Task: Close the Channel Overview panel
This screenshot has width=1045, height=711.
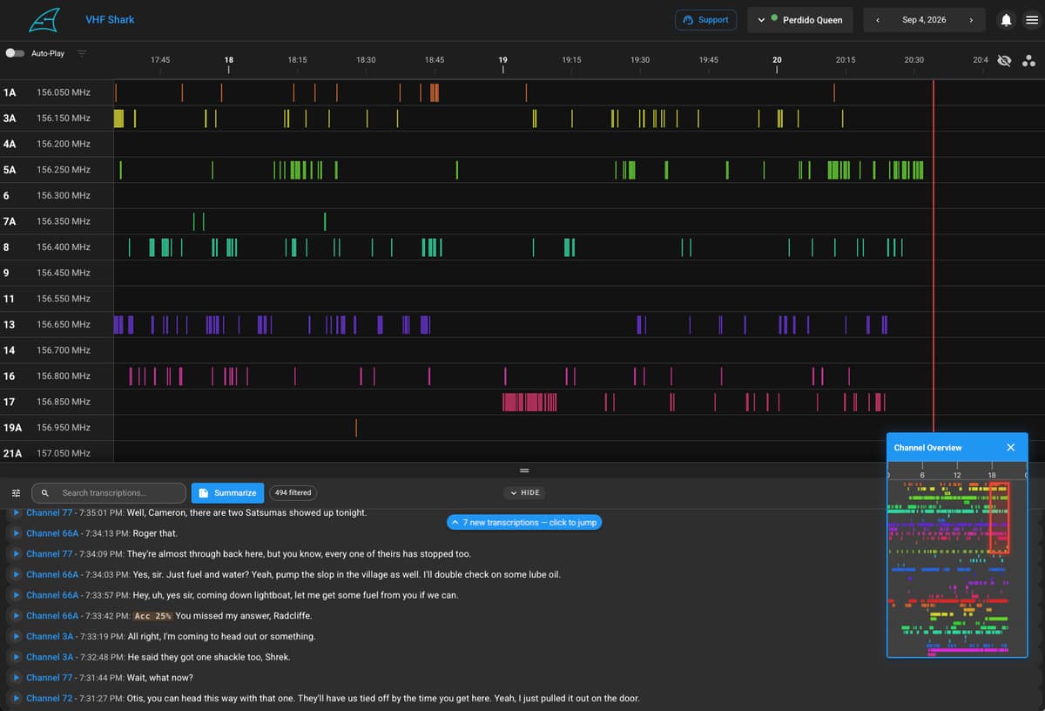Action: pos(1011,448)
